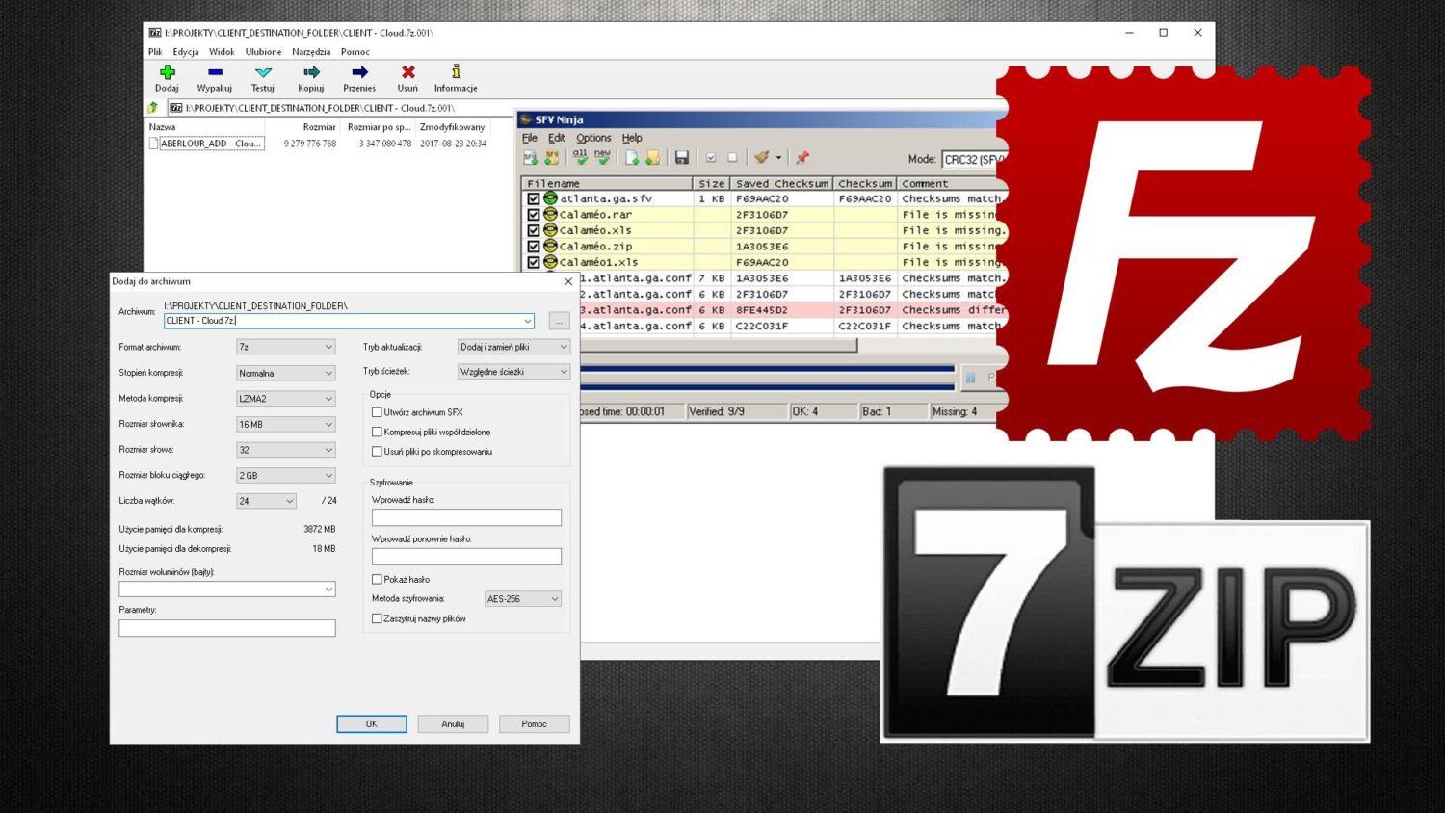This screenshot has width=1445, height=813.
Task: Open the Narzędzia menu in 7-Zip
Action: tap(311, 52)
